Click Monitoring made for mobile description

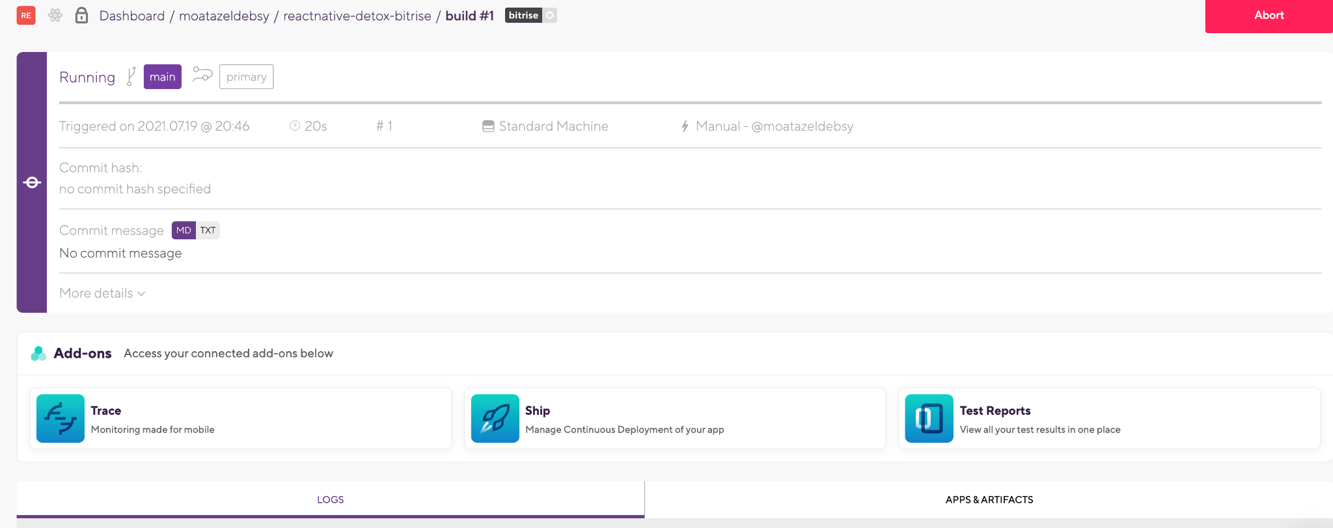click(x=153, y=429)
